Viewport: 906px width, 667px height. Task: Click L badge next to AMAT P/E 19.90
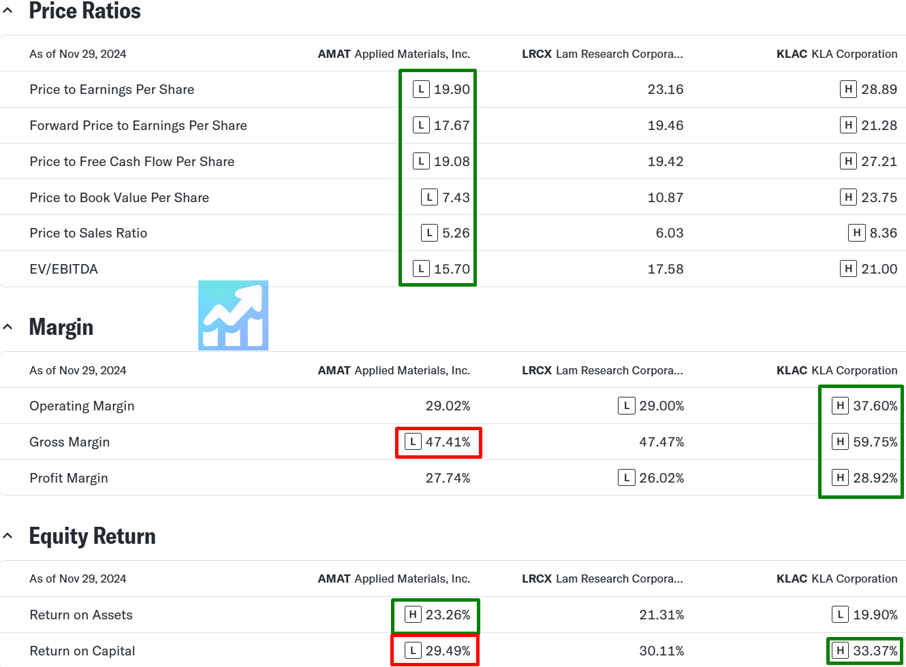click(x=421, y=89)
